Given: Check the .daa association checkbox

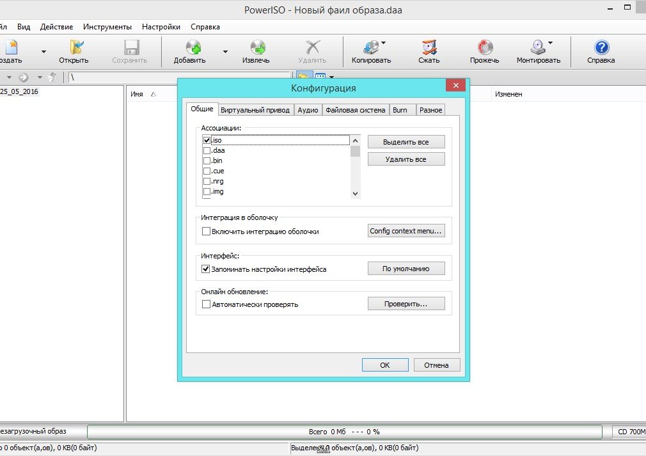Looking at the screenshot, I should (207, 151).
